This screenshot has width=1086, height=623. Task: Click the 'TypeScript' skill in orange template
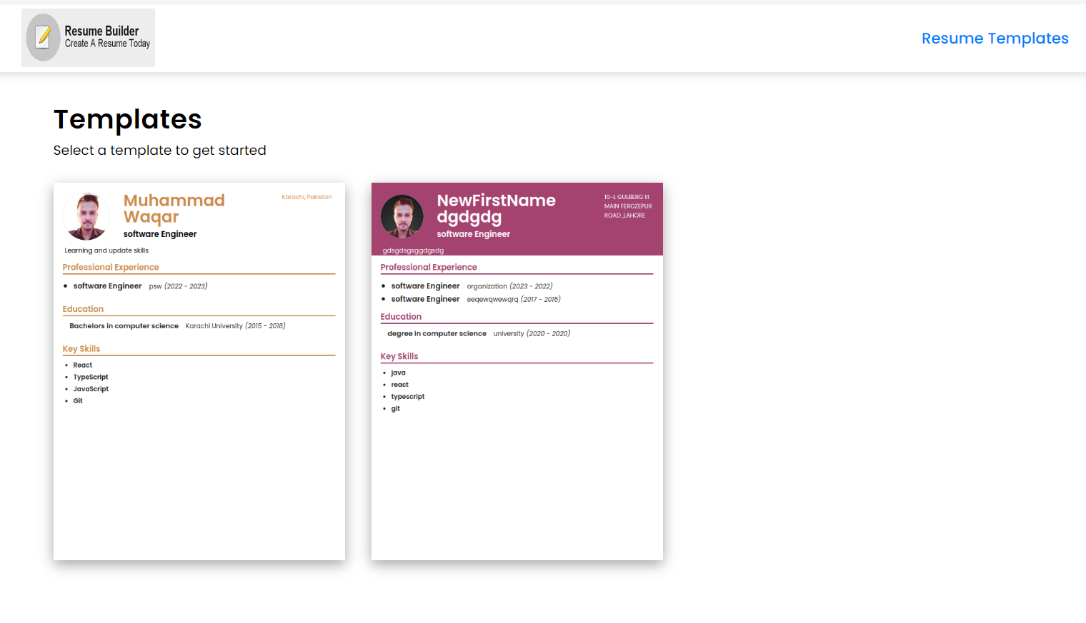tap(91, 378)
